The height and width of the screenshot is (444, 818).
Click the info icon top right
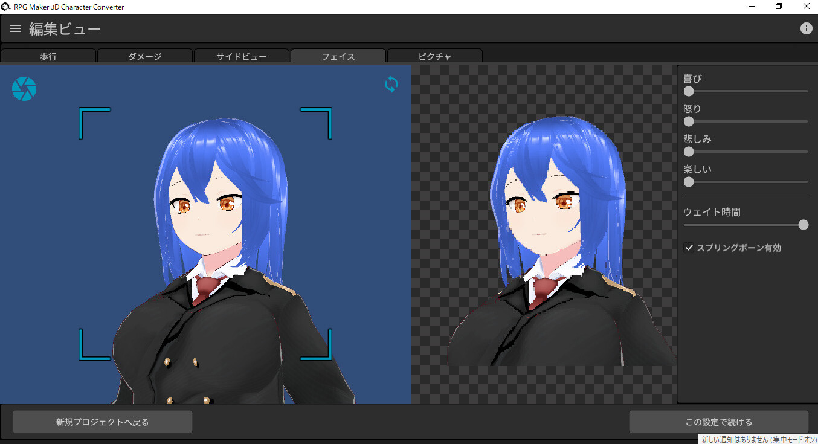(807, 28)
